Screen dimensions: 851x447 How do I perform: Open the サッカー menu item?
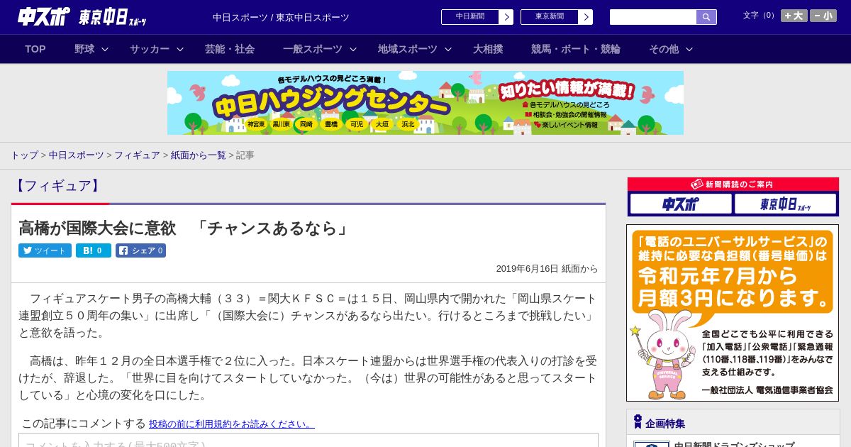[150, 49]
